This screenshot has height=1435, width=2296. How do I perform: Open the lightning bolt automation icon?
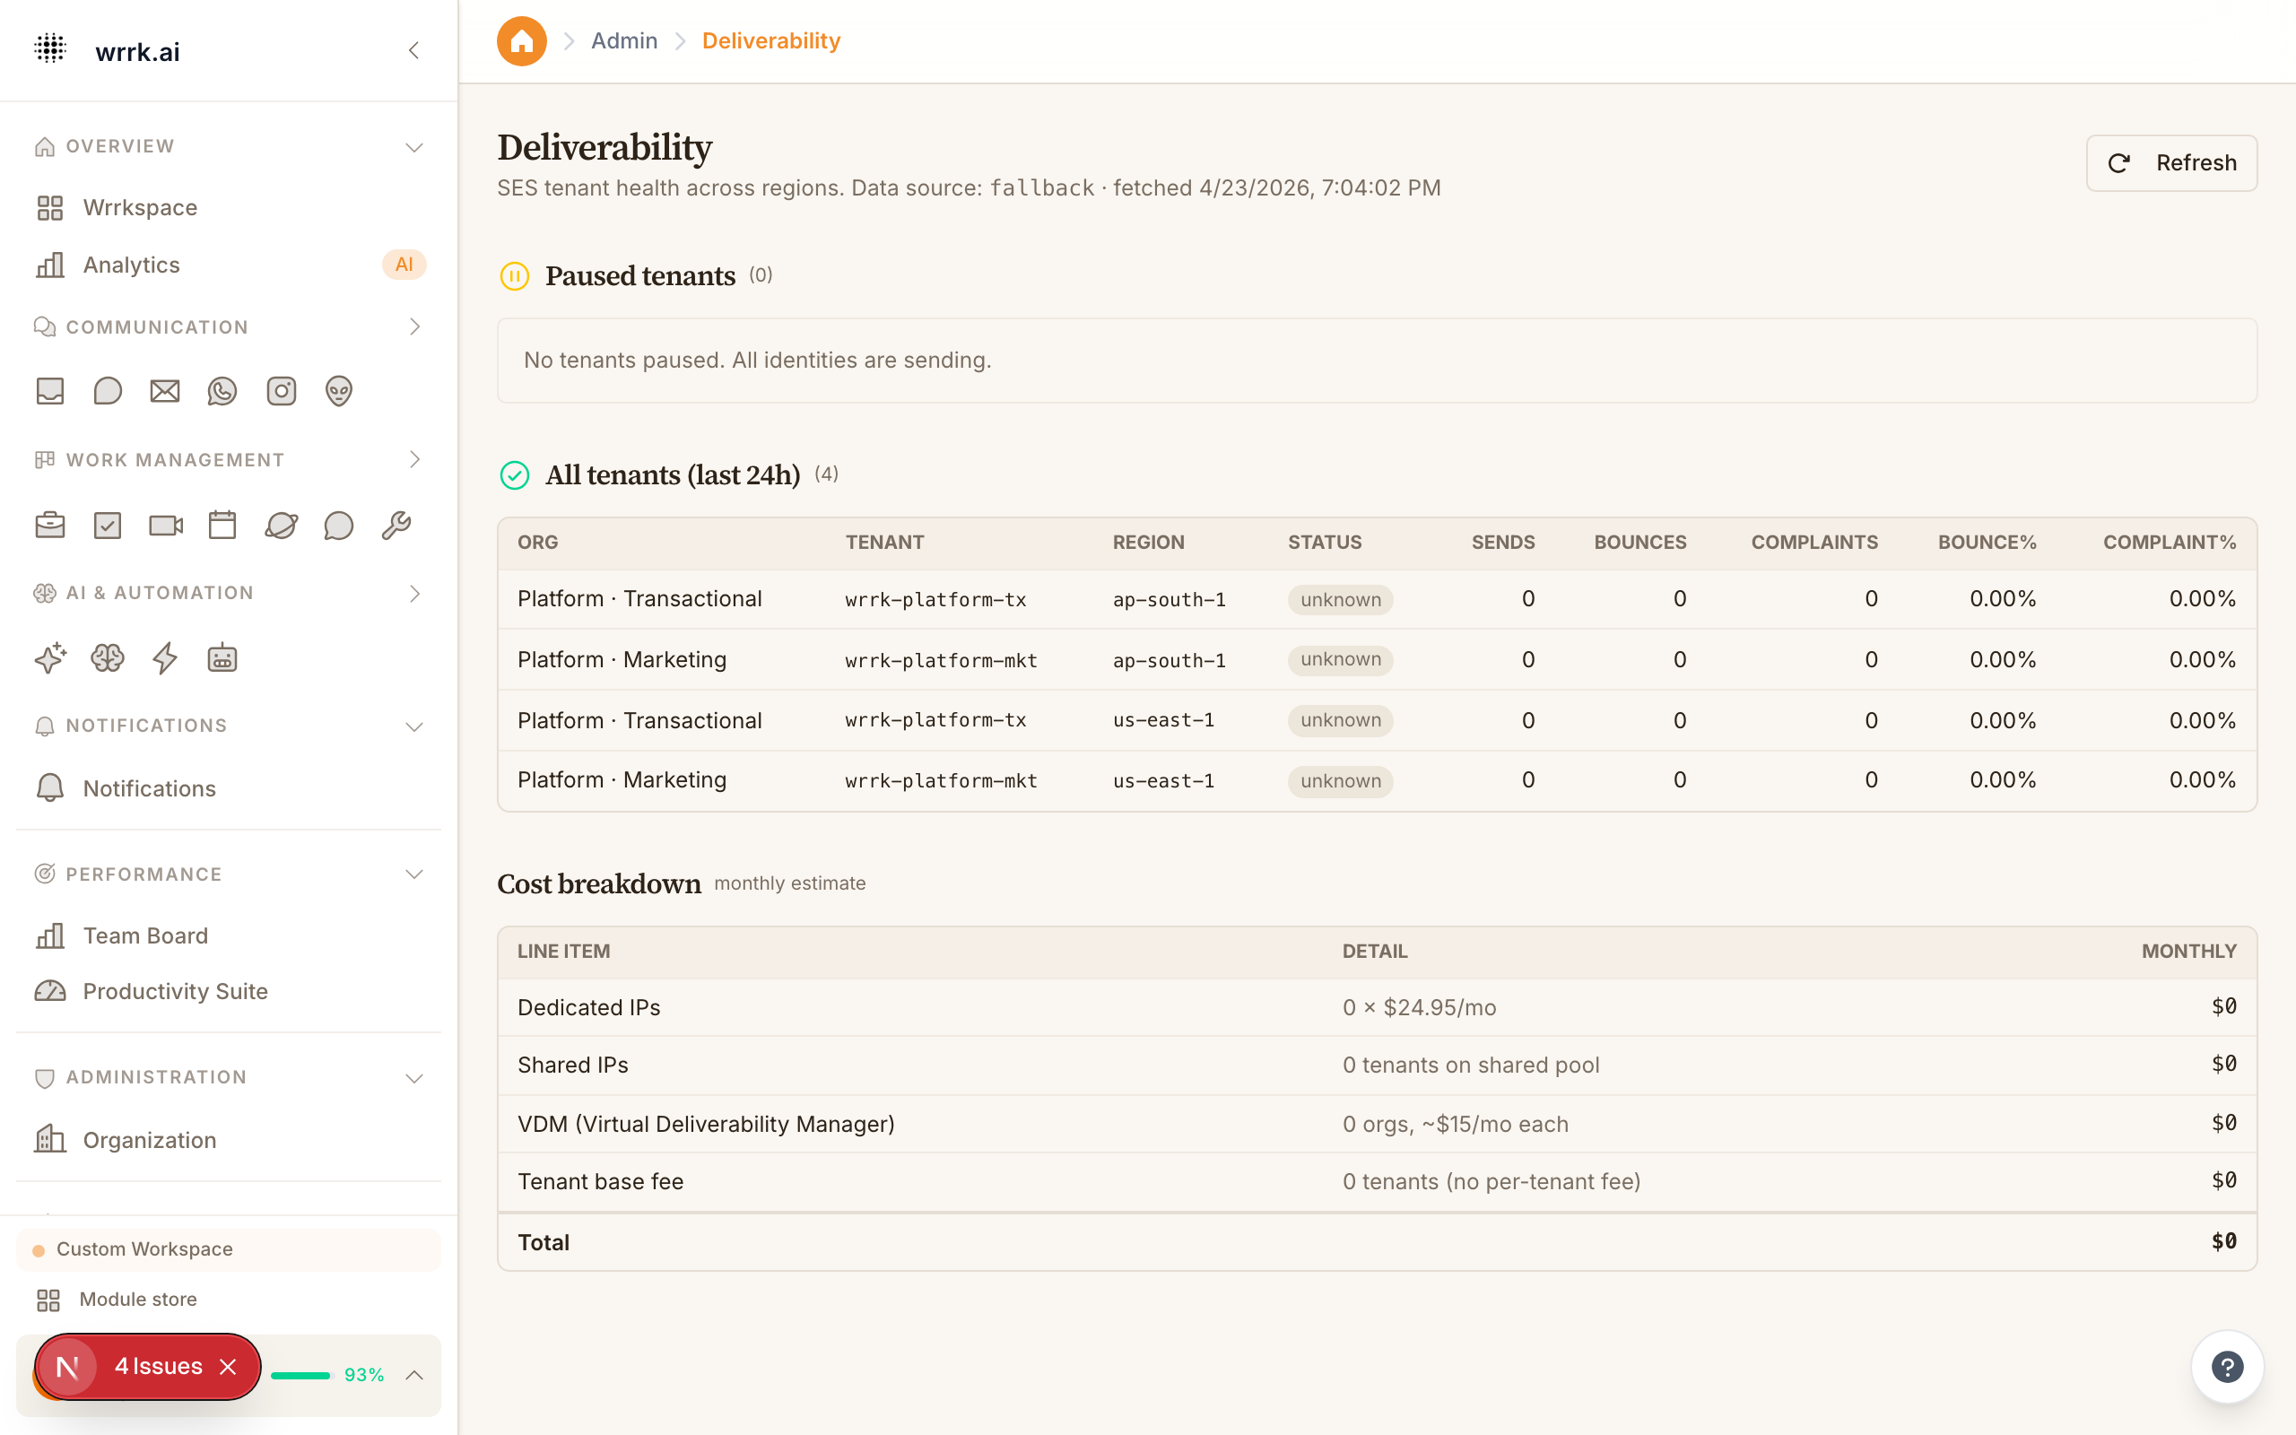point(164,657)
